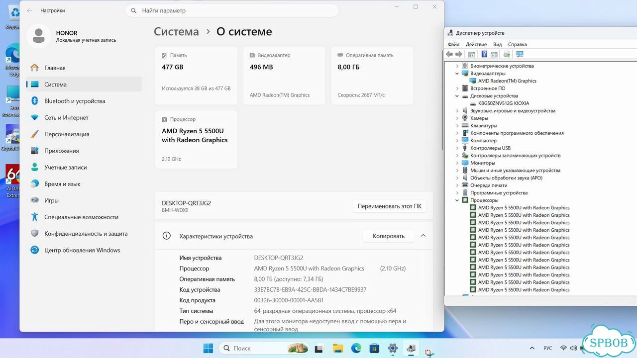Viewport: 637px width, 358px height.
Task: Click the volume speaker icon in tray
Action: click(x=574, y=348)
